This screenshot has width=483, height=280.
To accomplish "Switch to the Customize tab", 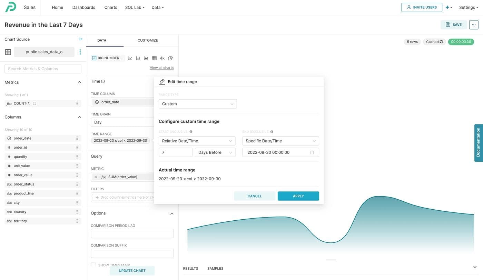I will (x=148, y=40).
